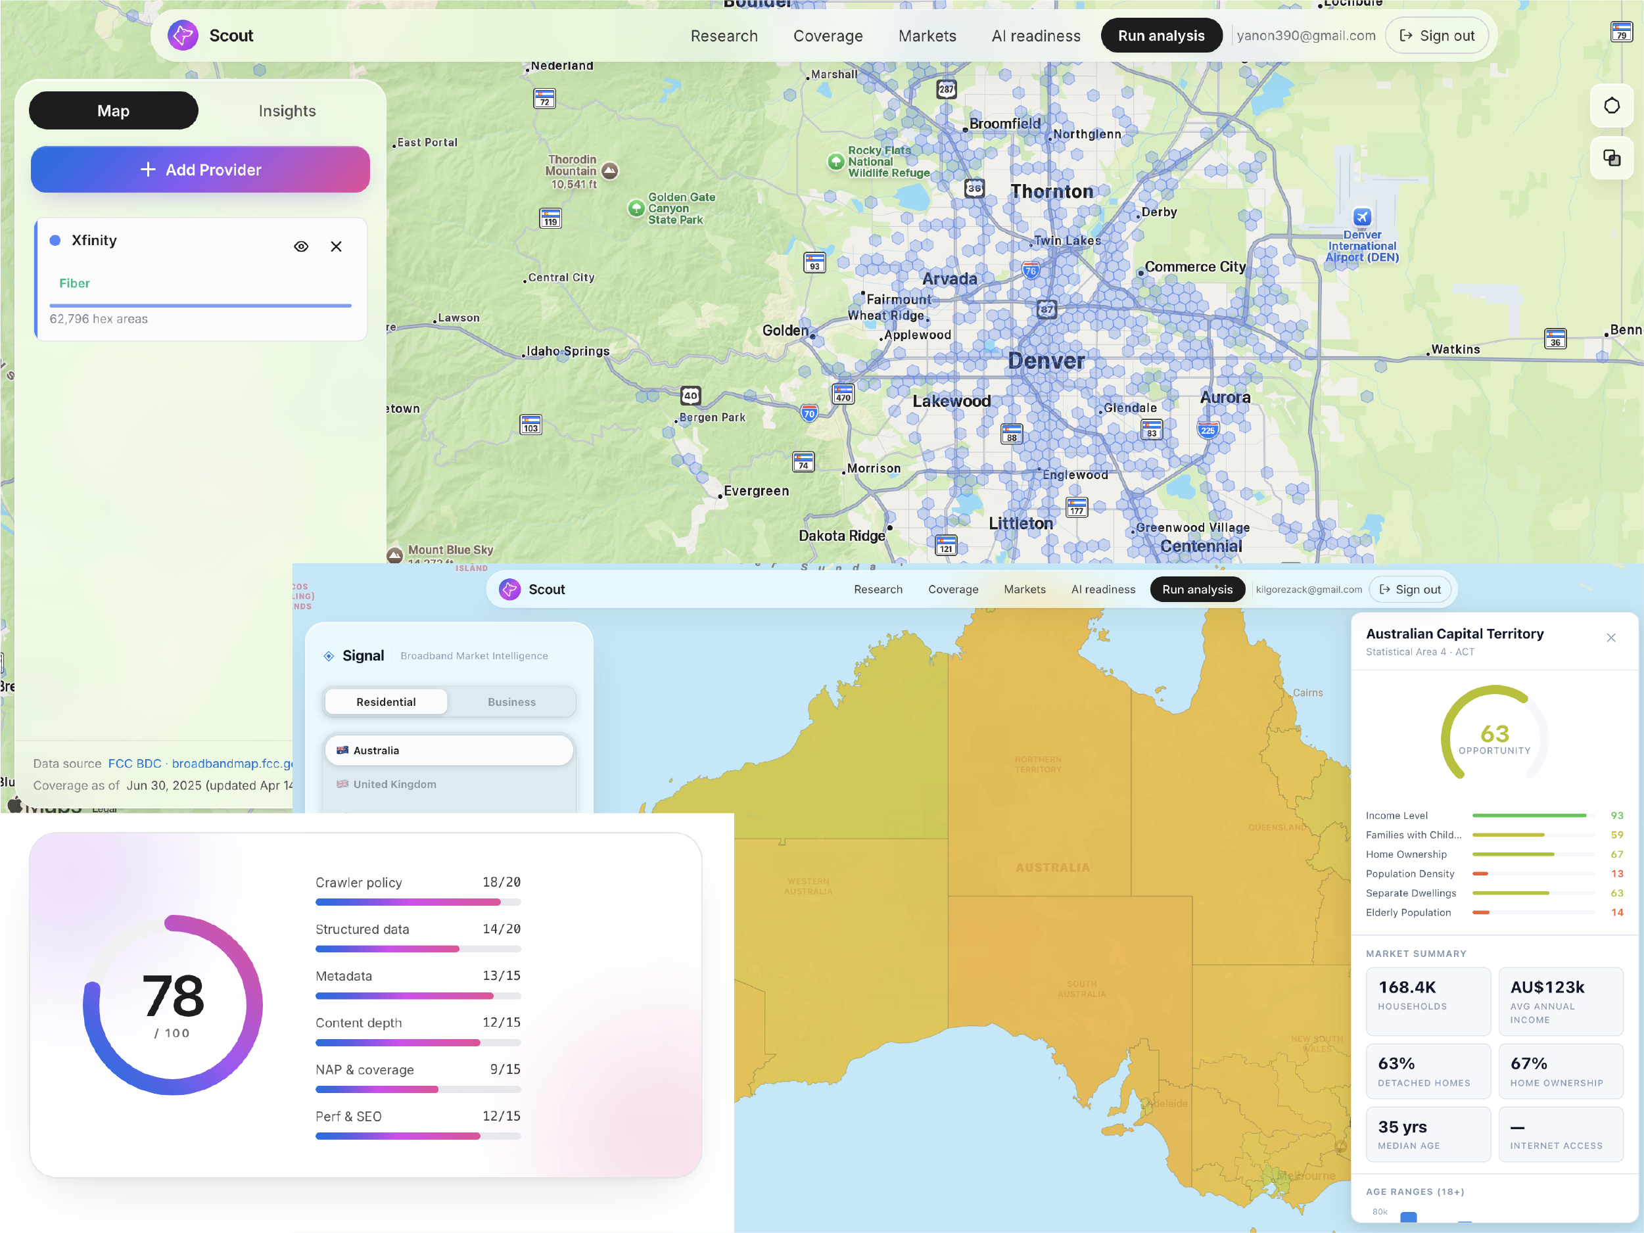
Task: Open the FCC BDC data source link
Action: click(135, 763)
